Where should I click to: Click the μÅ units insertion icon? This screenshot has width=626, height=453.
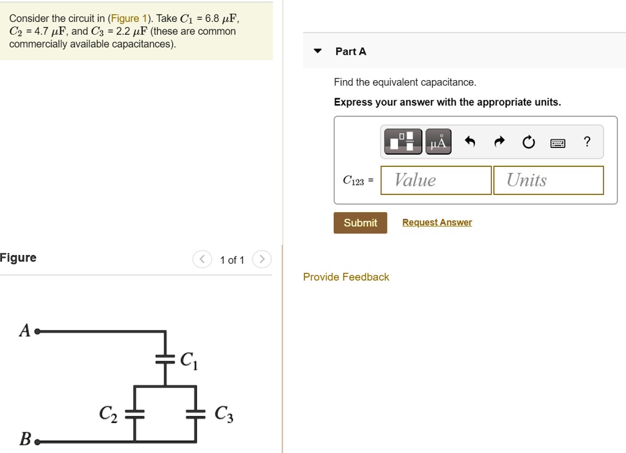point(438,141)
